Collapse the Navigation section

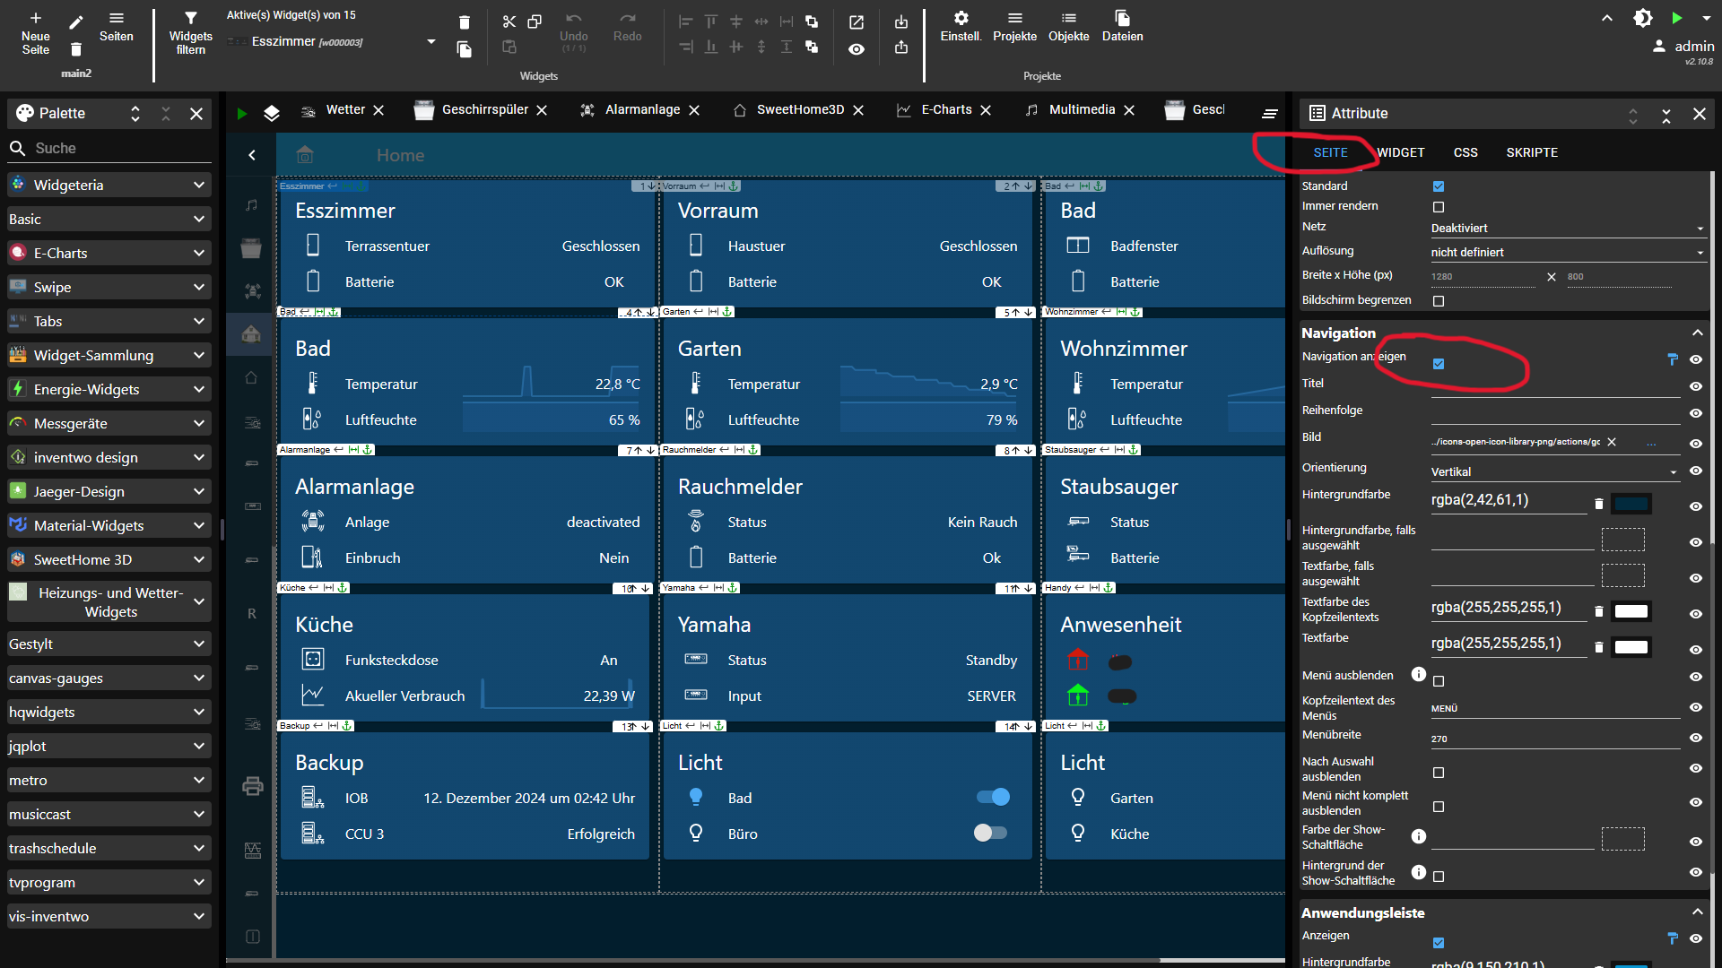[x=1697, y=333]
